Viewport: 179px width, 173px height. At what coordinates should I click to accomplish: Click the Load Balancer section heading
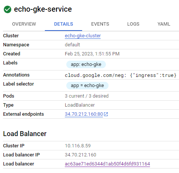click(25, 134)
